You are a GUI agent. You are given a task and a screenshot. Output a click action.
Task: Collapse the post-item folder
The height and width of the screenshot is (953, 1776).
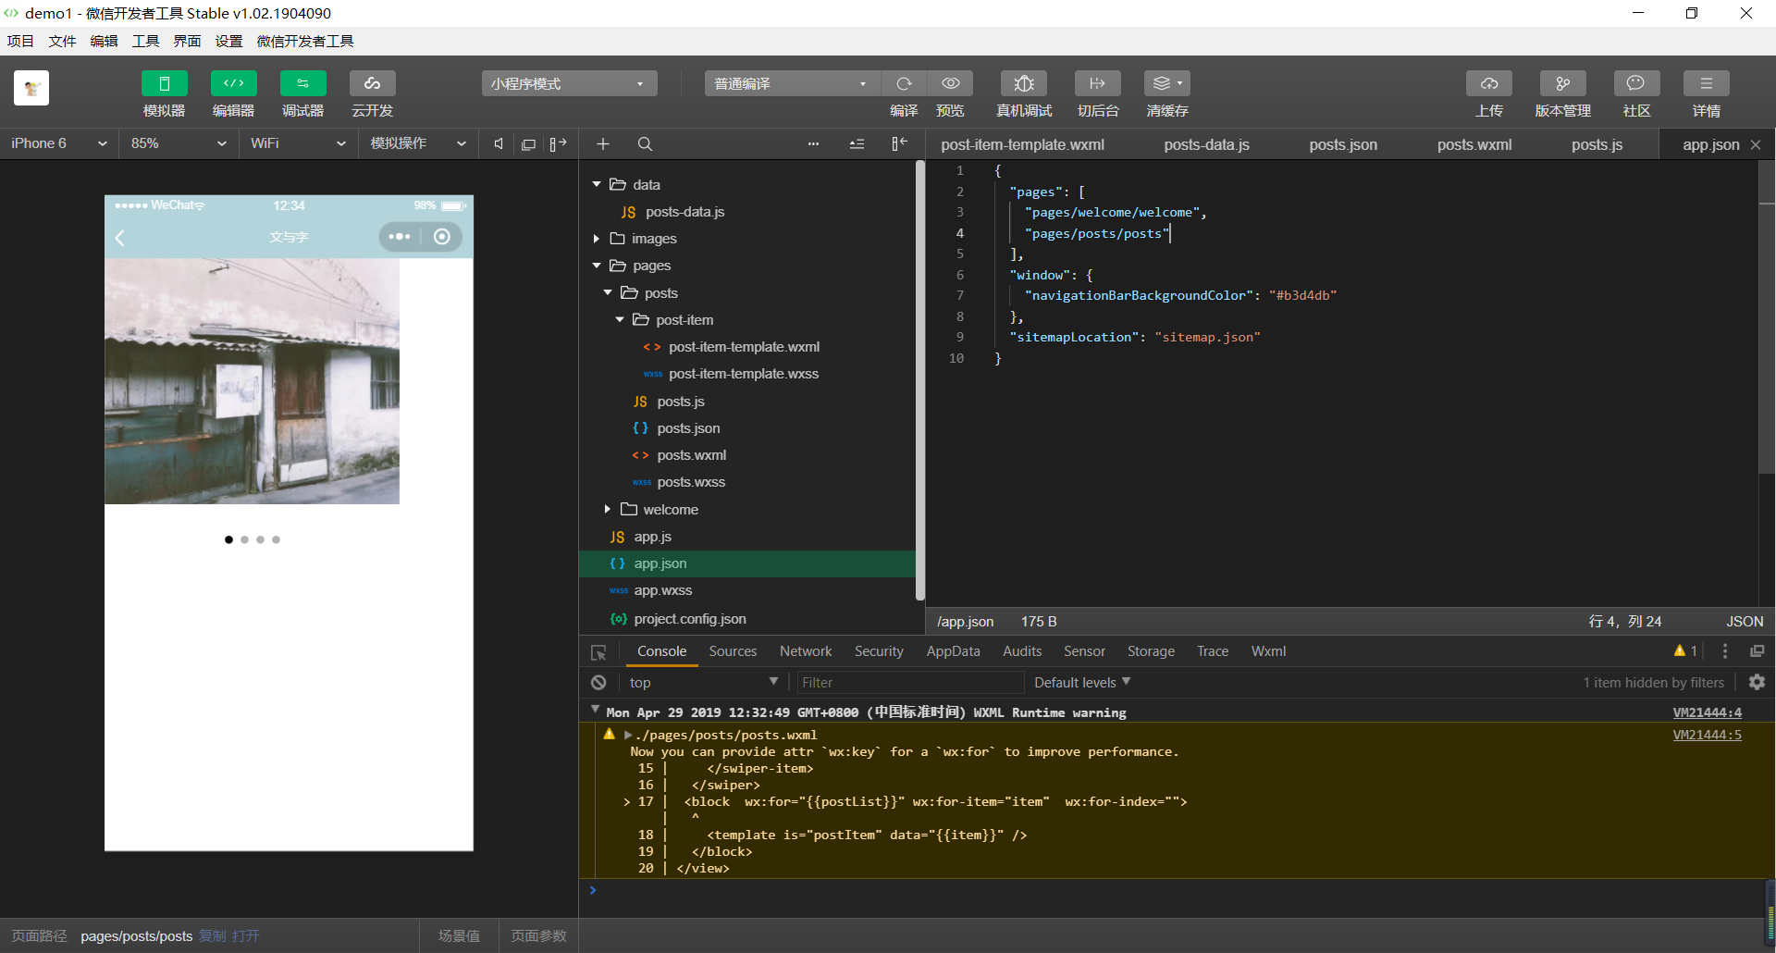pyautogui.click(x=620, y=320)
